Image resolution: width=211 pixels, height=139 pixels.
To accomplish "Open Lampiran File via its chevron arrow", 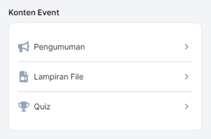I will pyautogui.click(x=187, y=77).
